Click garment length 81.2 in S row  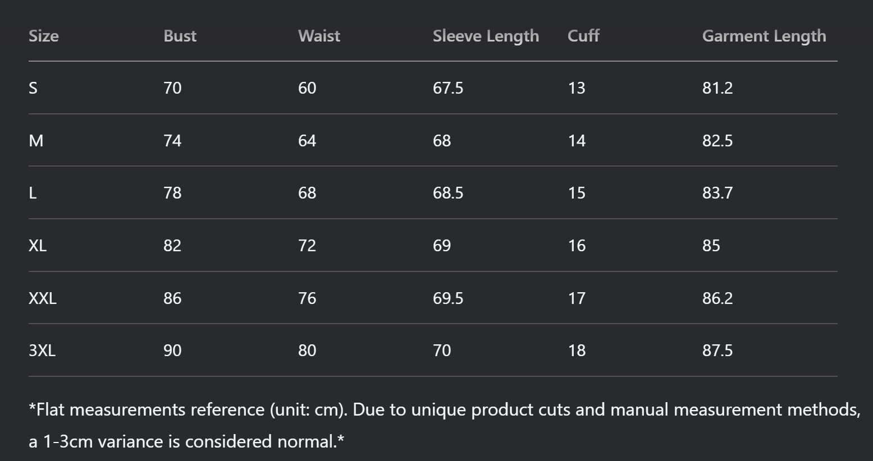click(x=717, y=88)
